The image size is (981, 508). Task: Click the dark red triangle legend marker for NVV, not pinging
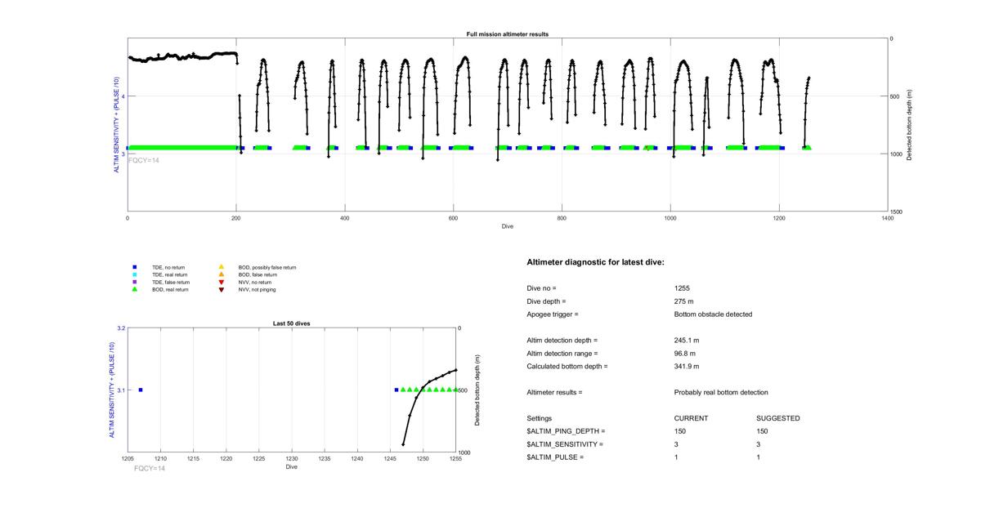coord(221,289)
